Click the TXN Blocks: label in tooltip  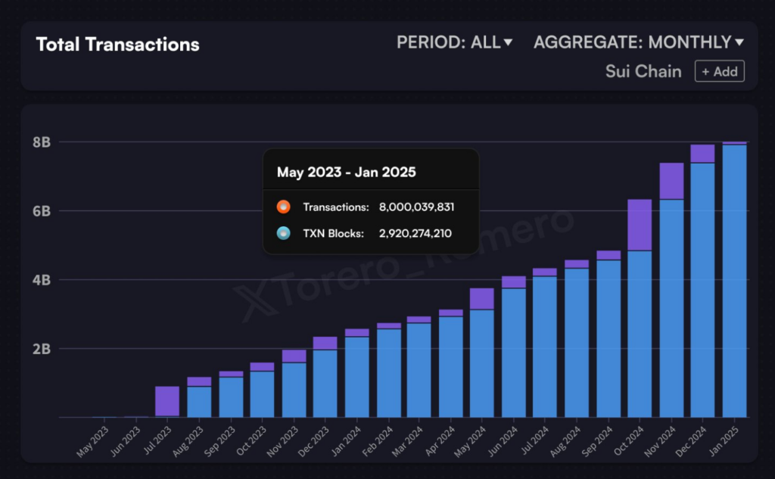click(334, 233)
